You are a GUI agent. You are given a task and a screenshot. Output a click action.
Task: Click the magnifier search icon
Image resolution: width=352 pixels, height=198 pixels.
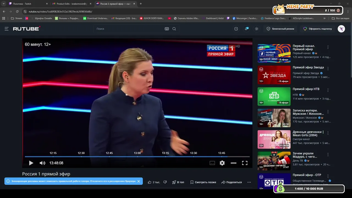tap(174, 29)
